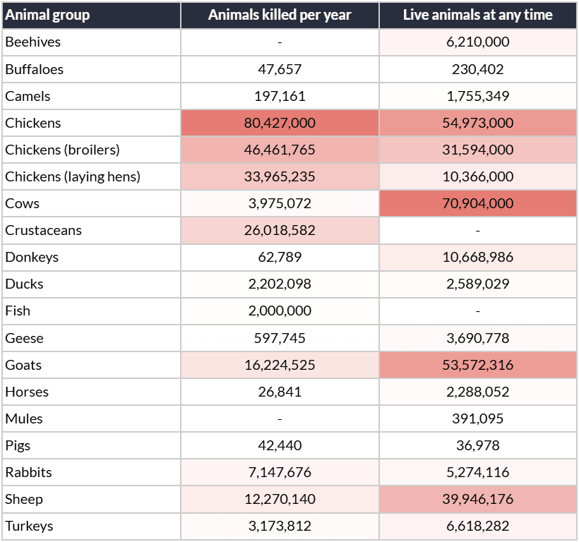Click Goats live animals cell 53,572,316
Screen dimensions: 579x542
pyautogui.click(x=478, y=365)
